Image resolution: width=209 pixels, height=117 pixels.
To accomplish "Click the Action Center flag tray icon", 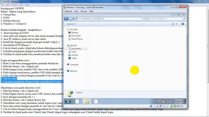I will click(x=163, y=101).
